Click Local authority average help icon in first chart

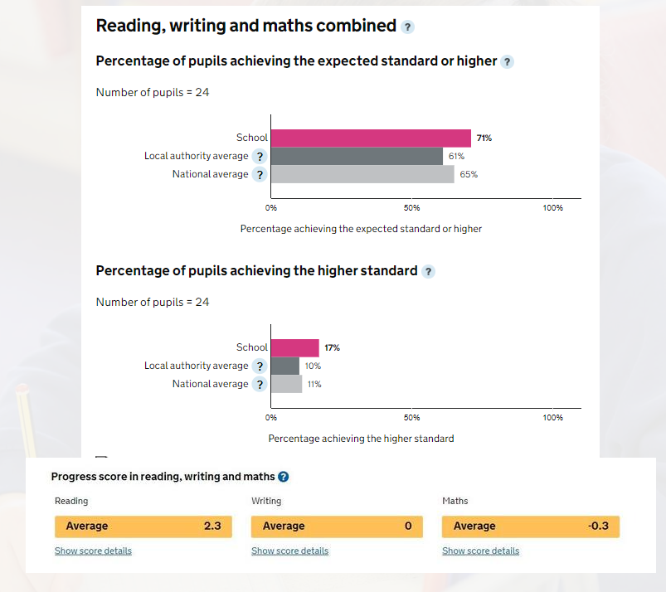tap(260, 156)
